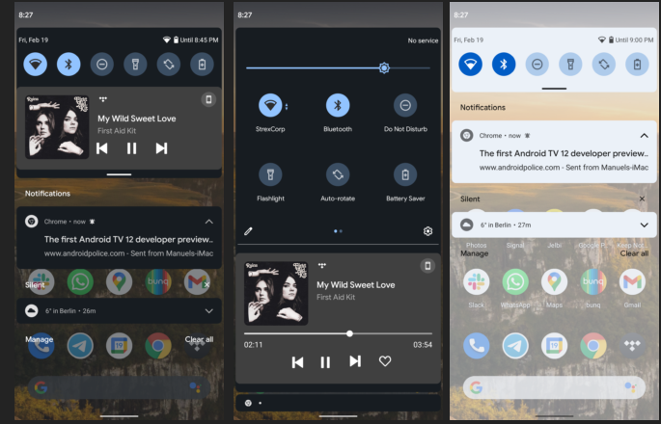Toggle the Battery Saver labeled tile

[x=405, y=174]
